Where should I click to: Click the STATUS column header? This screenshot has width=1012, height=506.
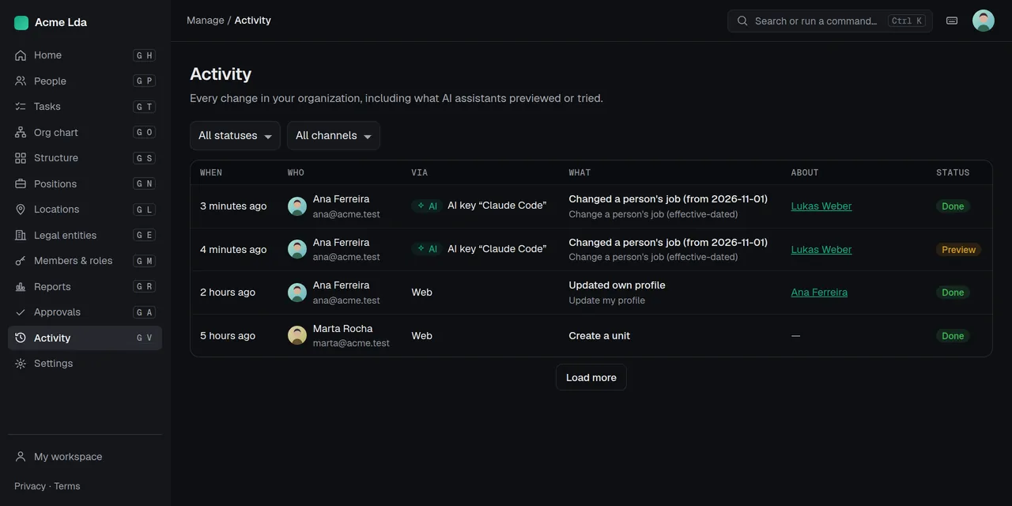click(953, 172)
